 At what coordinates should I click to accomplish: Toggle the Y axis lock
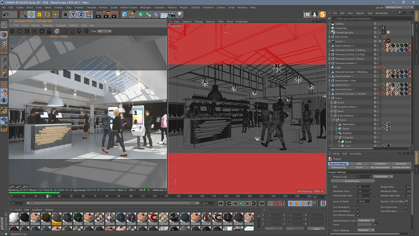point(73,14)
